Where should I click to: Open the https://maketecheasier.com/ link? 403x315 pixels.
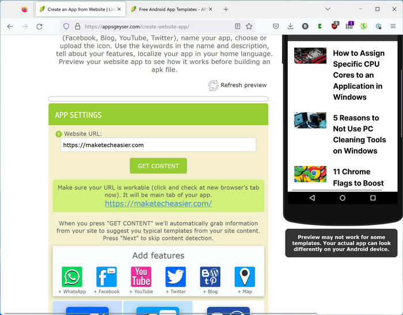158,204
